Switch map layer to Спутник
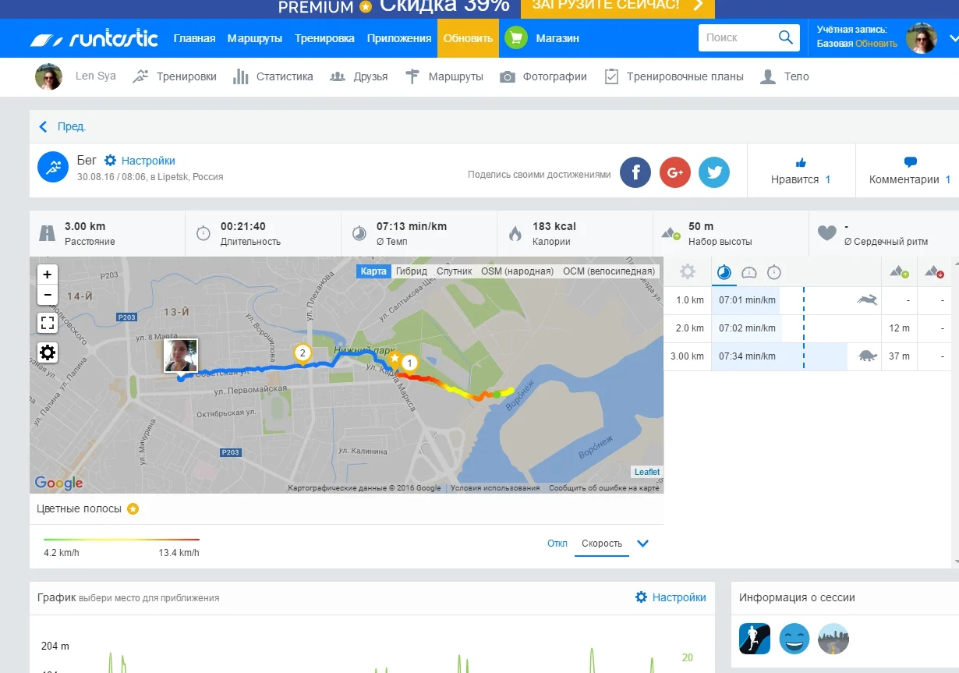This screenshot has width=959, height=673. [455, 271]
